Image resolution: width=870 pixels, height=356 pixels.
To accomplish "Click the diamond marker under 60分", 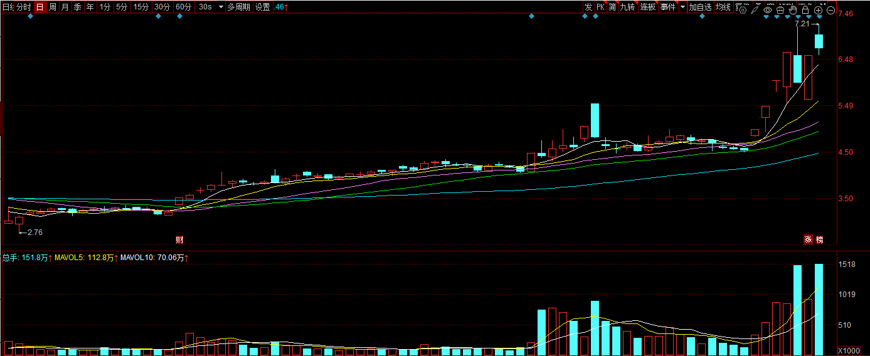I will coord(179,16).
